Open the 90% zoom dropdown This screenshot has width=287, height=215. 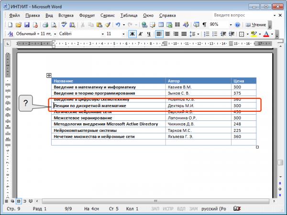click(x=231, y=25)
